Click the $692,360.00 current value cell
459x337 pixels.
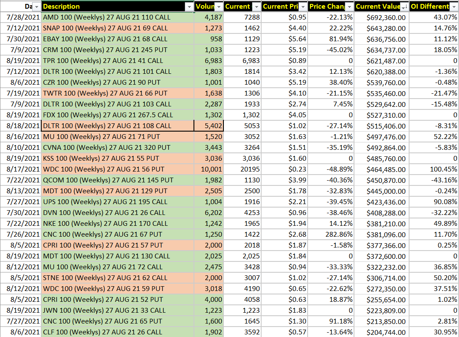click(381, 17)
